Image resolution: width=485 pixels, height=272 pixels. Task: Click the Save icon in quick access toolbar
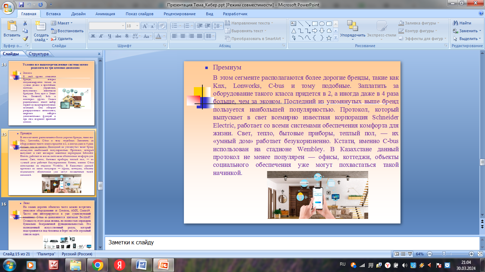21,5
